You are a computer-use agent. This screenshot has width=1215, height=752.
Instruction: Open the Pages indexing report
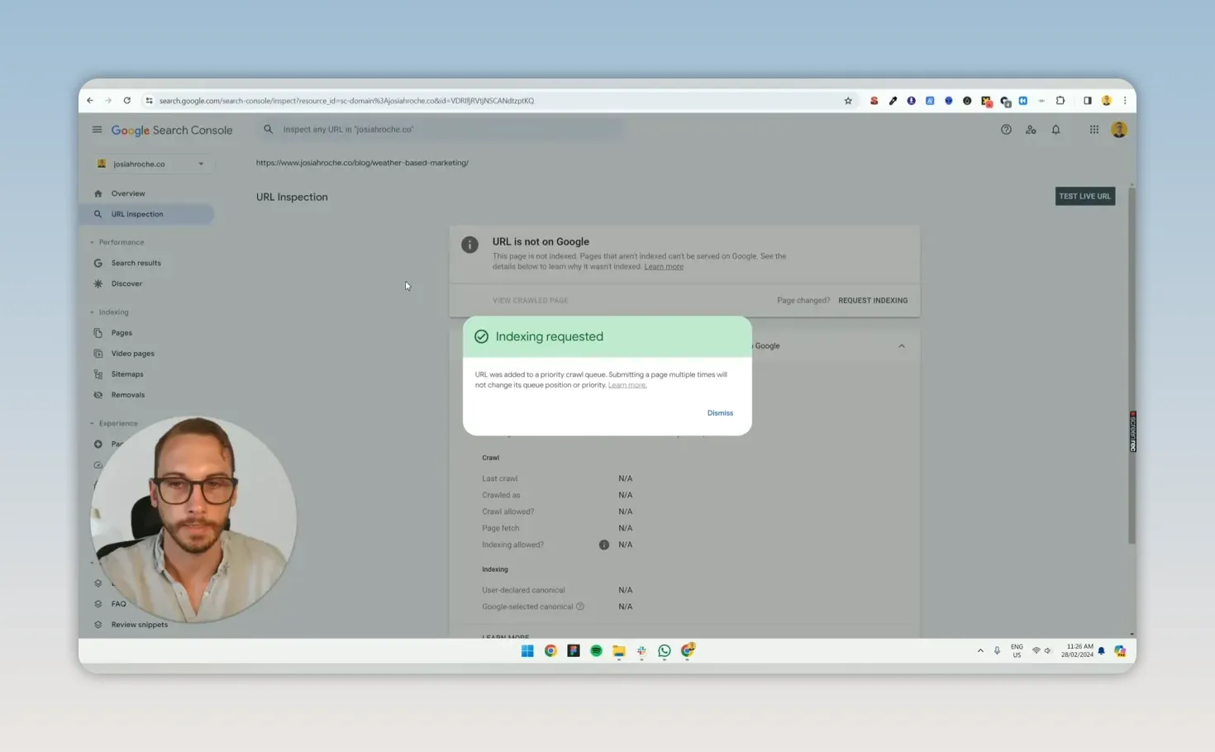(121, 333)
